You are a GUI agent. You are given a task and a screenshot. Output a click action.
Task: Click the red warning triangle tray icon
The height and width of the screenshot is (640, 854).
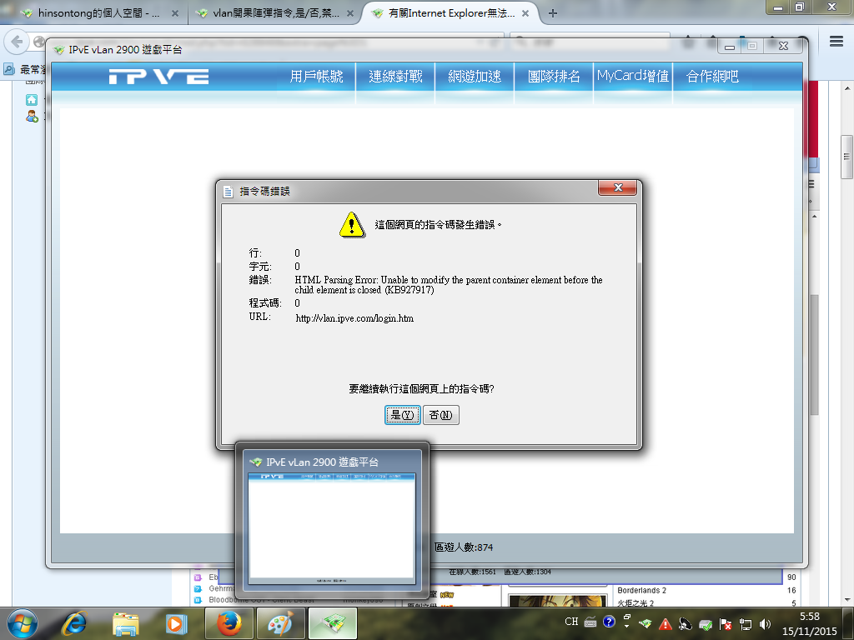(x=665, y=623)
